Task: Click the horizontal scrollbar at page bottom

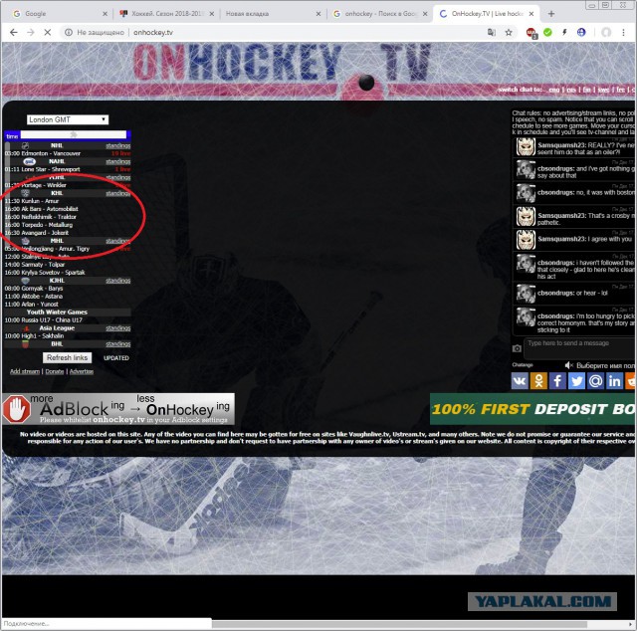Action: click(399, 624)
